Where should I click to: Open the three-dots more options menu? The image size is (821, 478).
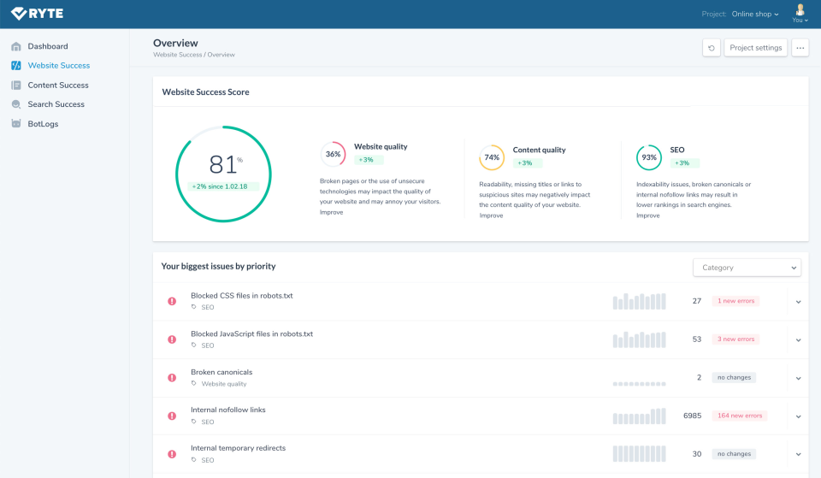pyautogui.click(x=800, y=48)
